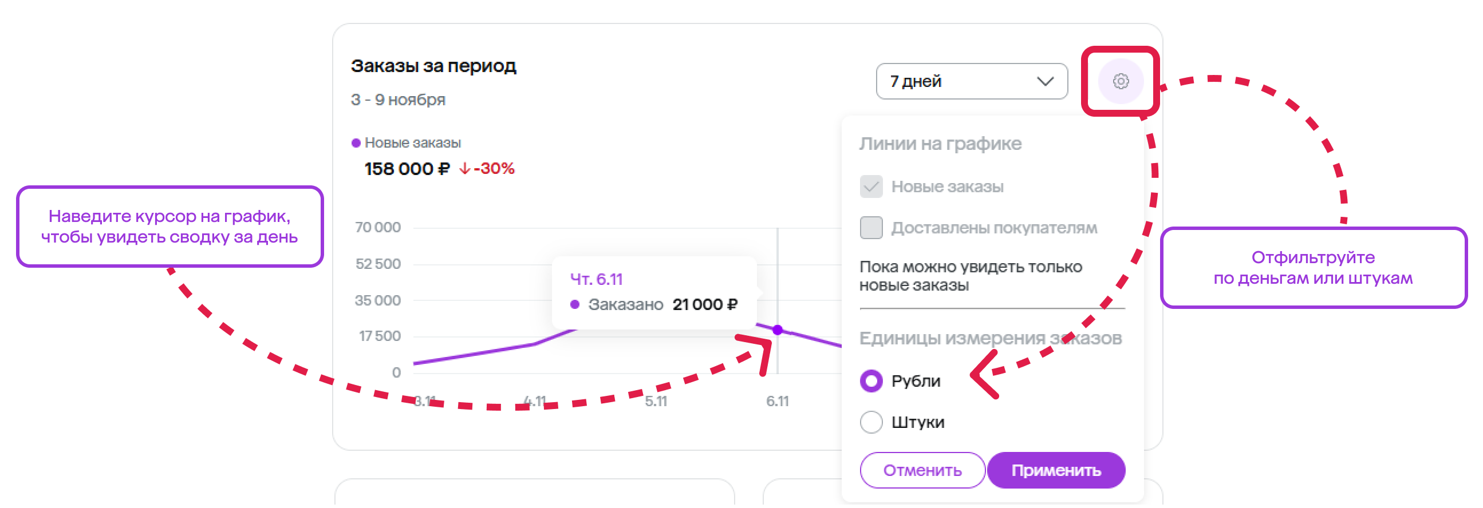
Task: Expand the "7 дней" period dropdown
Action: (971, 81)
